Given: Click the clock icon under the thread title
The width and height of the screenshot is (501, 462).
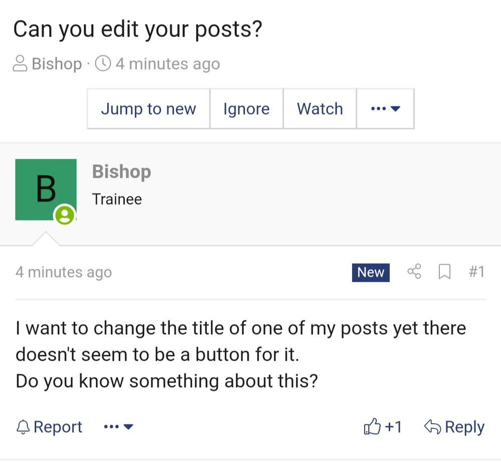Looking at the screenshot, I should [x=103, y=64].
